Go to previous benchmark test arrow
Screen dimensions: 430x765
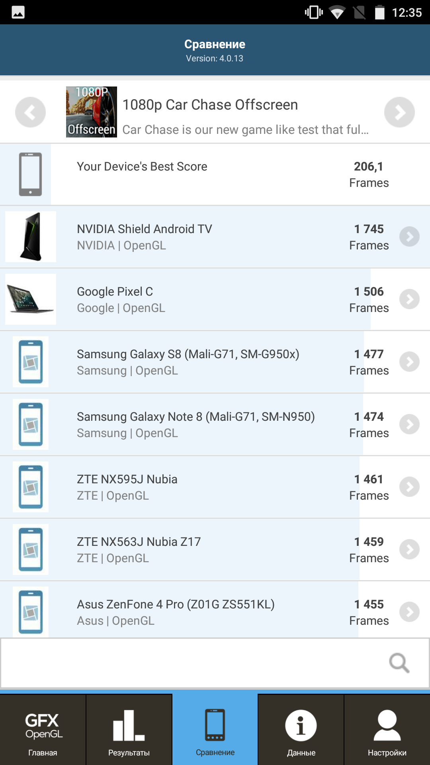(30, 112)
